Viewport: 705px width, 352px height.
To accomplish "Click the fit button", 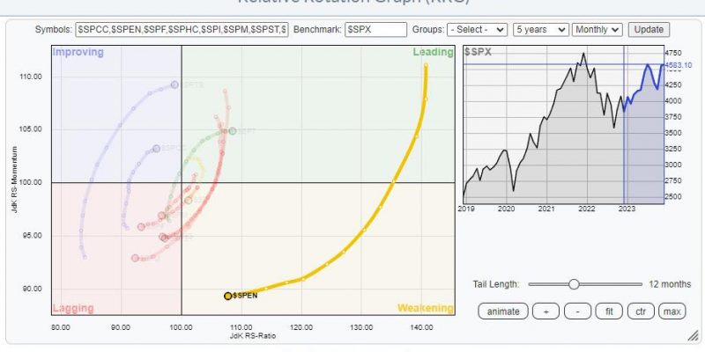I will point(609,312).
